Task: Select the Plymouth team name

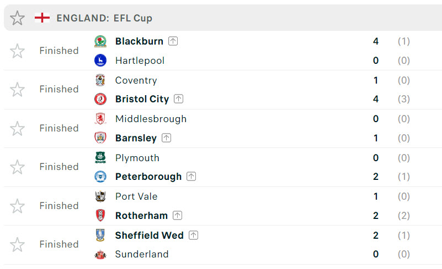Action: tap(137, 158)
